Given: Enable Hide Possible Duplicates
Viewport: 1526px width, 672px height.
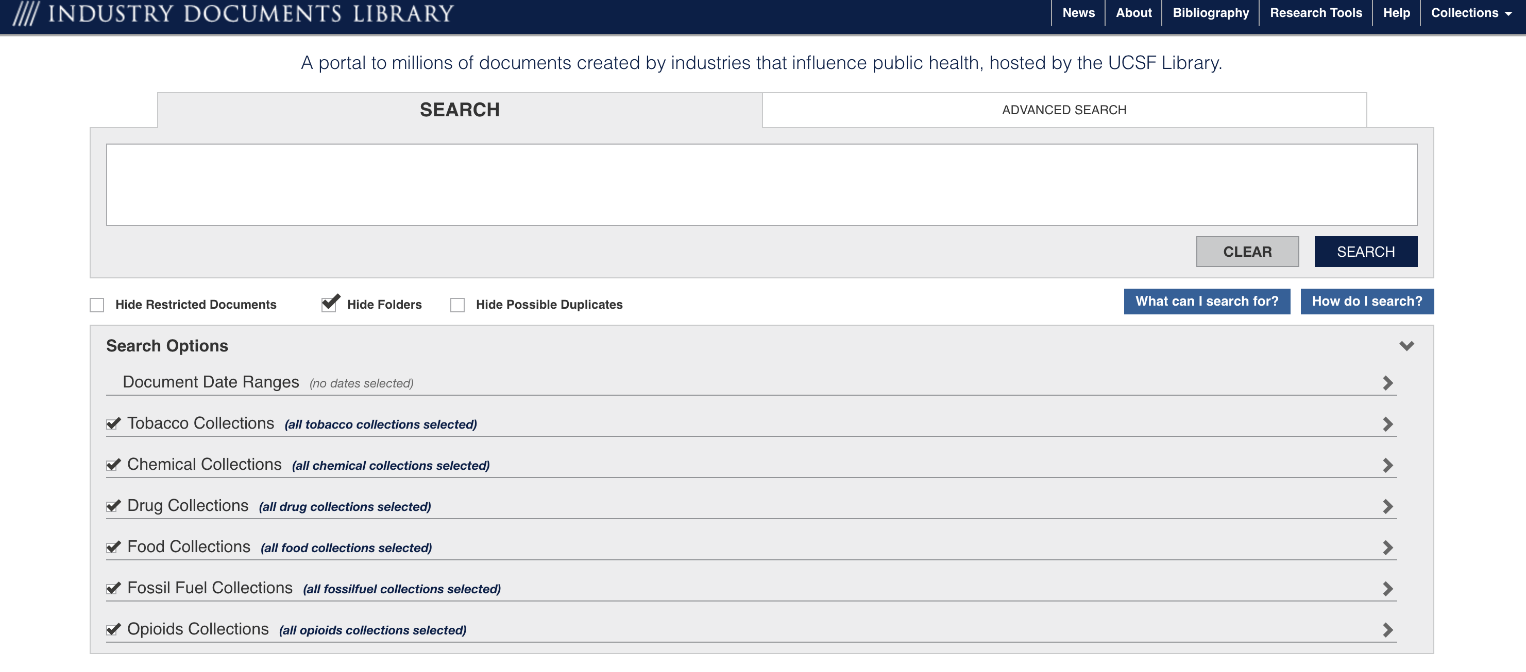Looking at the screenshot, I should pyautogui.click(x=458, y=304).
